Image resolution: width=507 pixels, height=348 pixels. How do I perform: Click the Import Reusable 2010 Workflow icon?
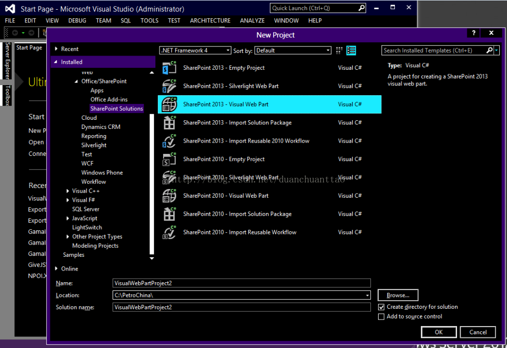(169, 141)
